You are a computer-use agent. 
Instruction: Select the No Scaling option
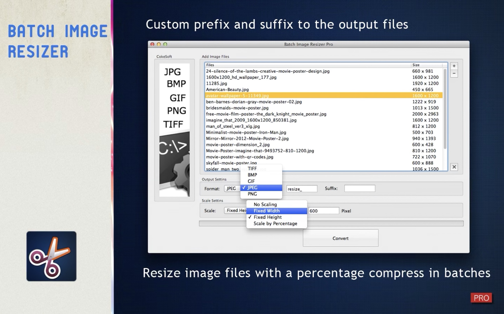tap(265, 204)
